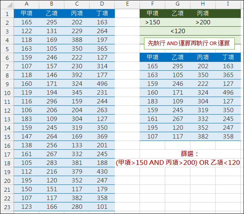Click cell D7 value 314
Viewport: 244px width, 214px height.
tap(102, 66)
